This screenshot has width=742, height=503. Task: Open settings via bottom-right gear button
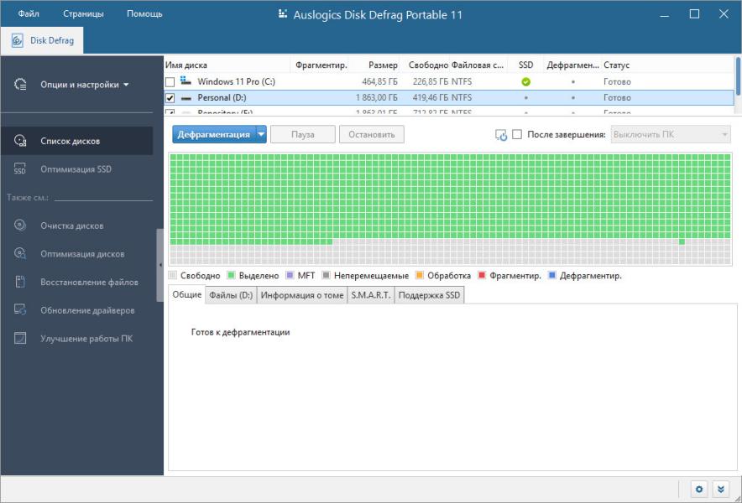click(699, 489)
